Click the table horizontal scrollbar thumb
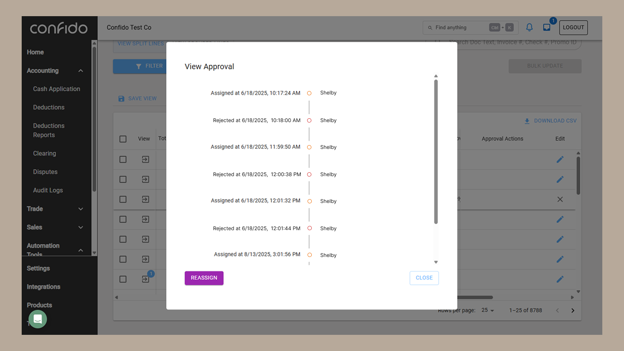Screen dimensions: 624x351 (x=475, y=297)
